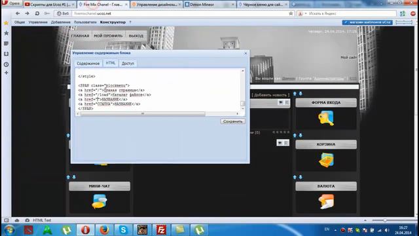The height and width of the screenshot is (236, 419).
Task: Move ФОРМА ВХОДА block down arrow
Action: [301, 94]
